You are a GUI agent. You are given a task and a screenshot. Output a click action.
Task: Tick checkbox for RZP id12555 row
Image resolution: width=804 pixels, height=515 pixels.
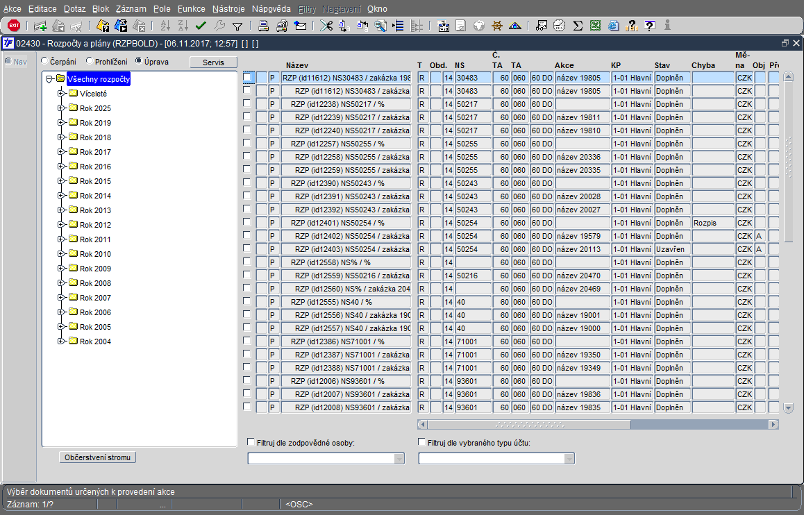point(246,301)
